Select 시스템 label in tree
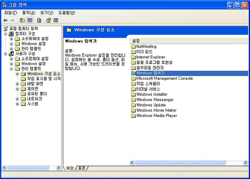 click(x=33, y=104)
